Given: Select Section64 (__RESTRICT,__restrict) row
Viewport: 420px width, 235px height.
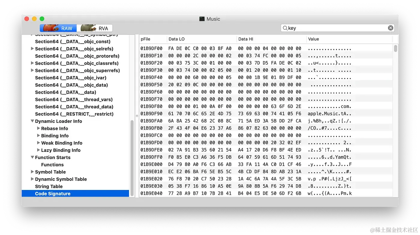Looking at the screenshot, I should (75, 114).
